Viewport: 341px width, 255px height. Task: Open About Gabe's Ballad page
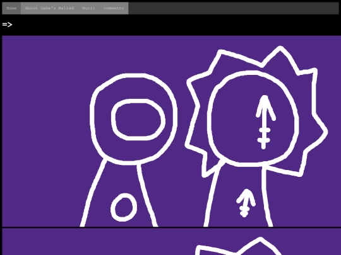point(49,8)
